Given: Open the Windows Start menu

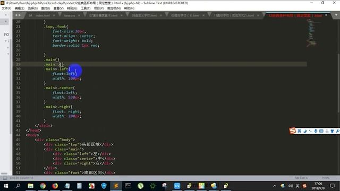Looking at the screenshot, I should coord(6,186).
